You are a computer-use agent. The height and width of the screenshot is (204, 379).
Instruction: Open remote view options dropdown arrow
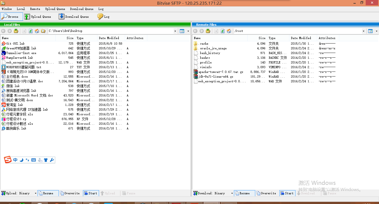377,31
